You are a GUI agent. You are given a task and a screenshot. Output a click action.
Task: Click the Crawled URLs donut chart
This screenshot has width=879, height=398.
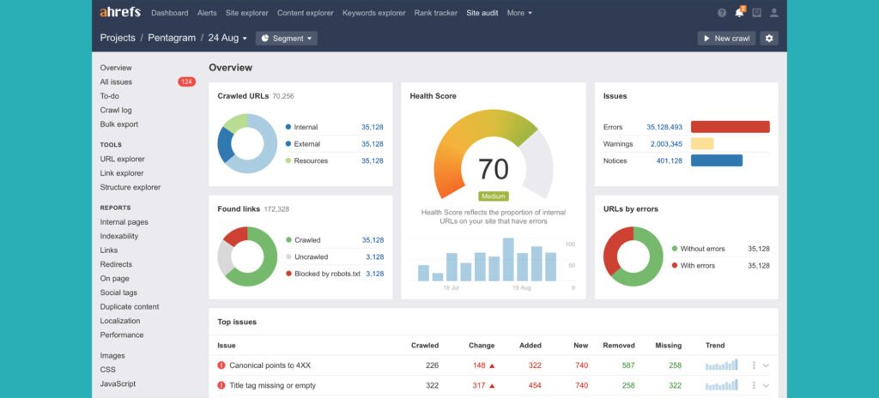(247, 143)
